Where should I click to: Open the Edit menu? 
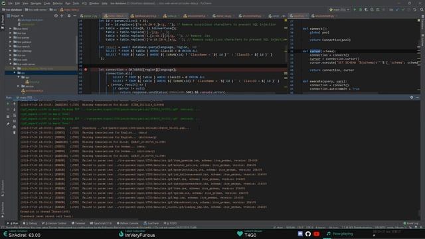click(x=17, y=3)
